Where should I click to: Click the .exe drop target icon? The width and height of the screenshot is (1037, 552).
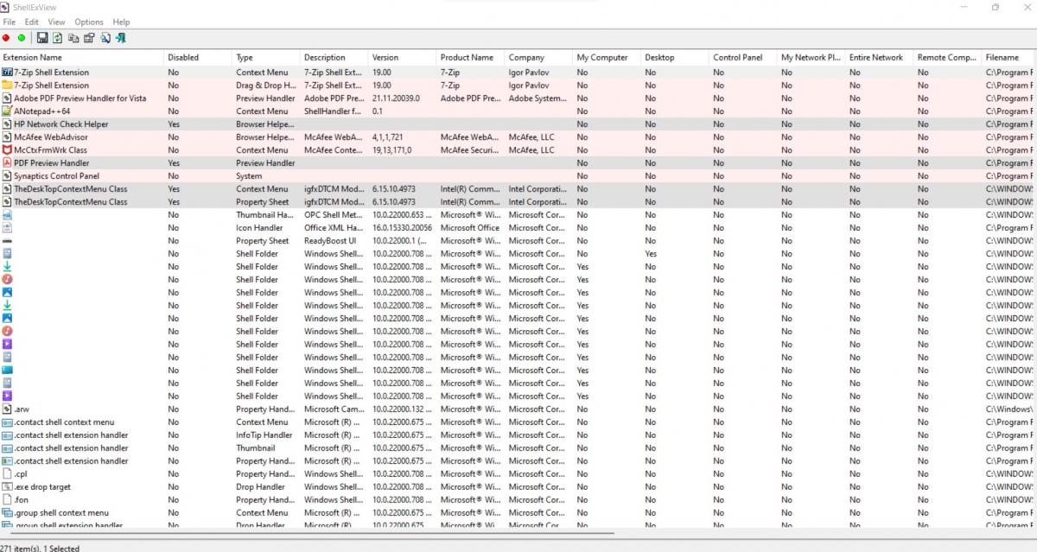tap(8, 487)
